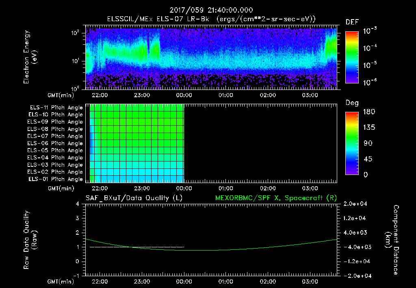Click the Component Distance (km) axis label
Viewport: 416px width, 288px height.
tap(392, 240)
